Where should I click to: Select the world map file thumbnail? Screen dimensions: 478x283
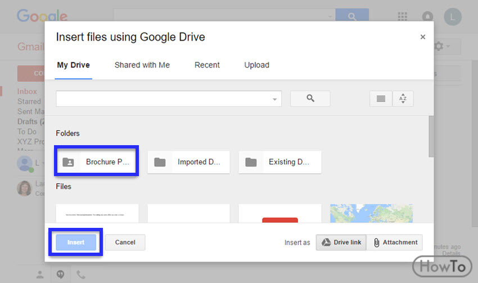pyautogui.click(x=371, y=213)
